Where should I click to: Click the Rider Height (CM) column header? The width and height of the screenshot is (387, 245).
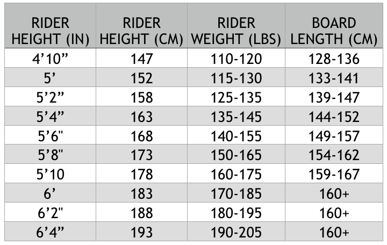141,26
